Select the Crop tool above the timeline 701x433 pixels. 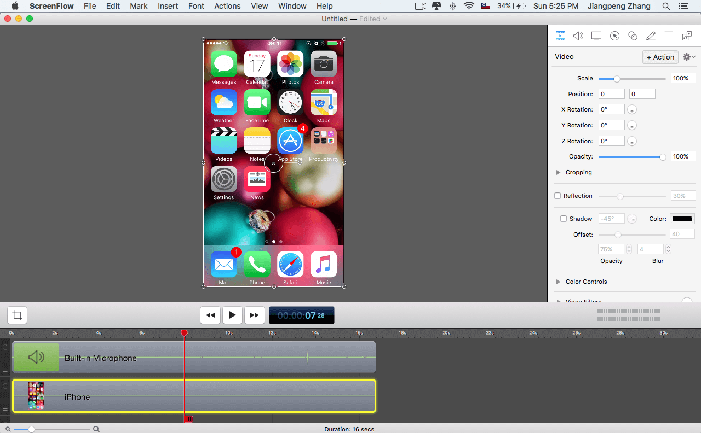16,315
